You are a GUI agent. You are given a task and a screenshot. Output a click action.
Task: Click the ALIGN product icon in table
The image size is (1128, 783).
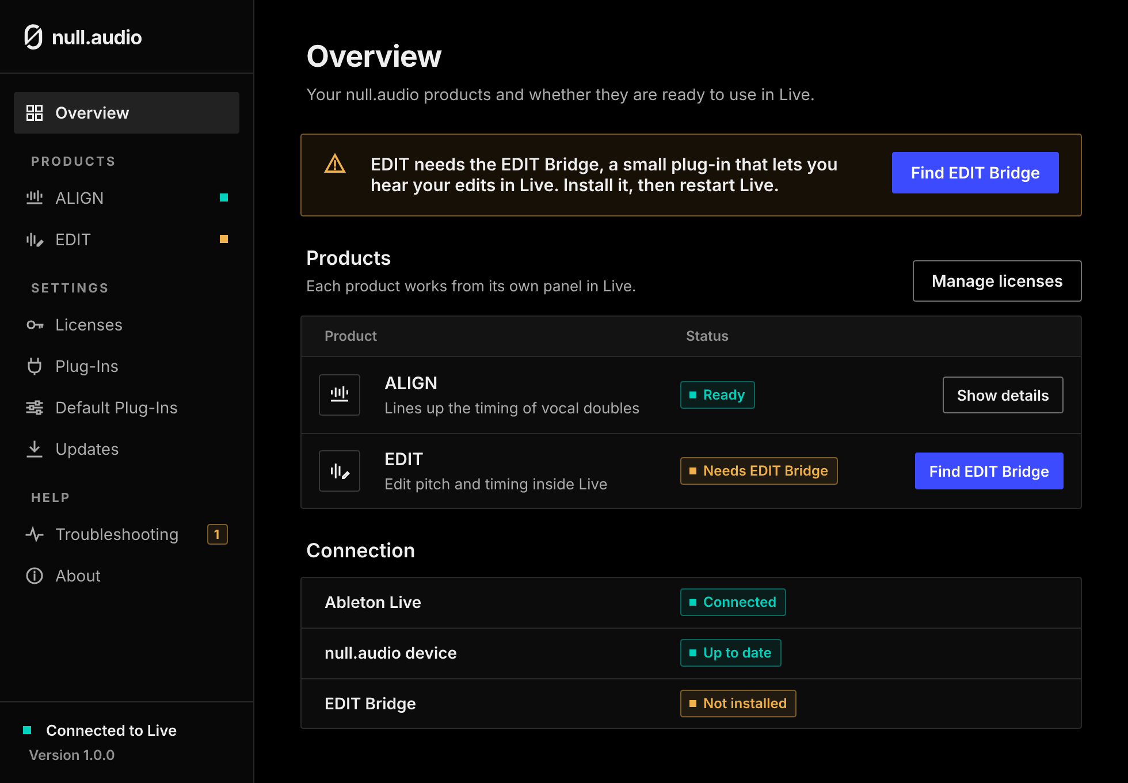click(340, 395)
